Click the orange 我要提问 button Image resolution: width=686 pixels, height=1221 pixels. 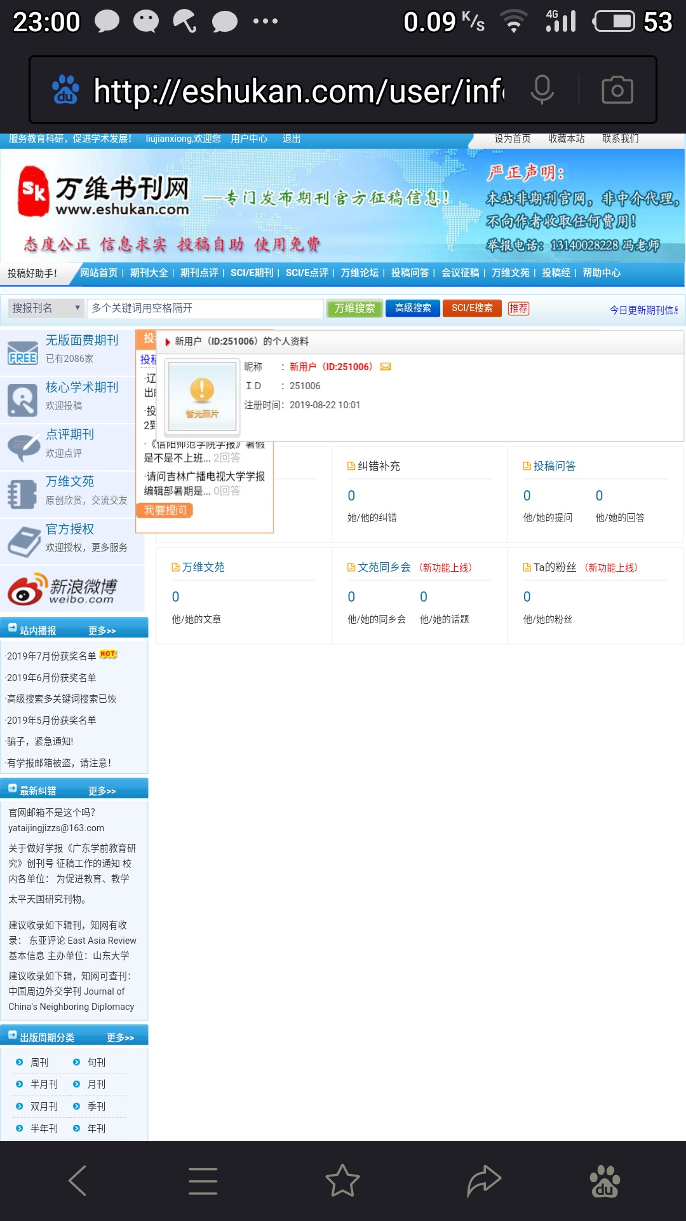[x=165, y=510]
